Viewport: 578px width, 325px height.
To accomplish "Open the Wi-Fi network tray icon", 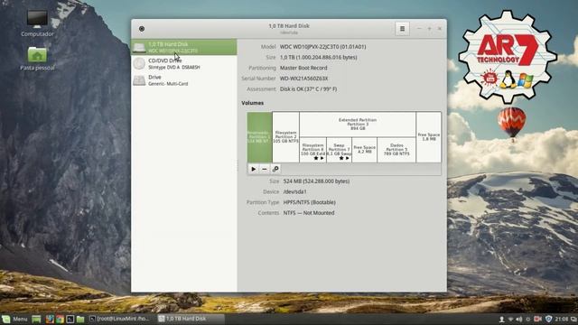I will [x=511, y=319].
